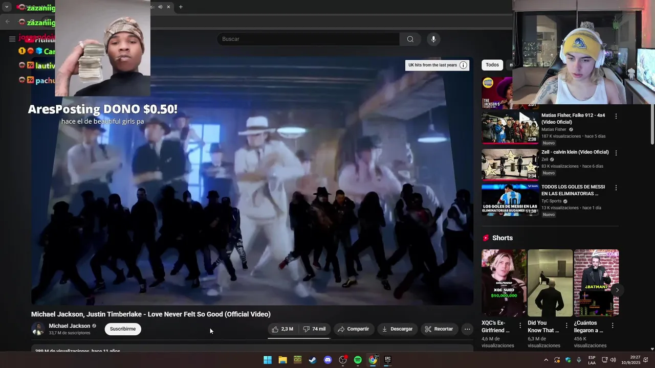The width and height of the screenshot is (655, 368).
Task: Close the YouTube browser tab
Action: [x=168, y=7]
